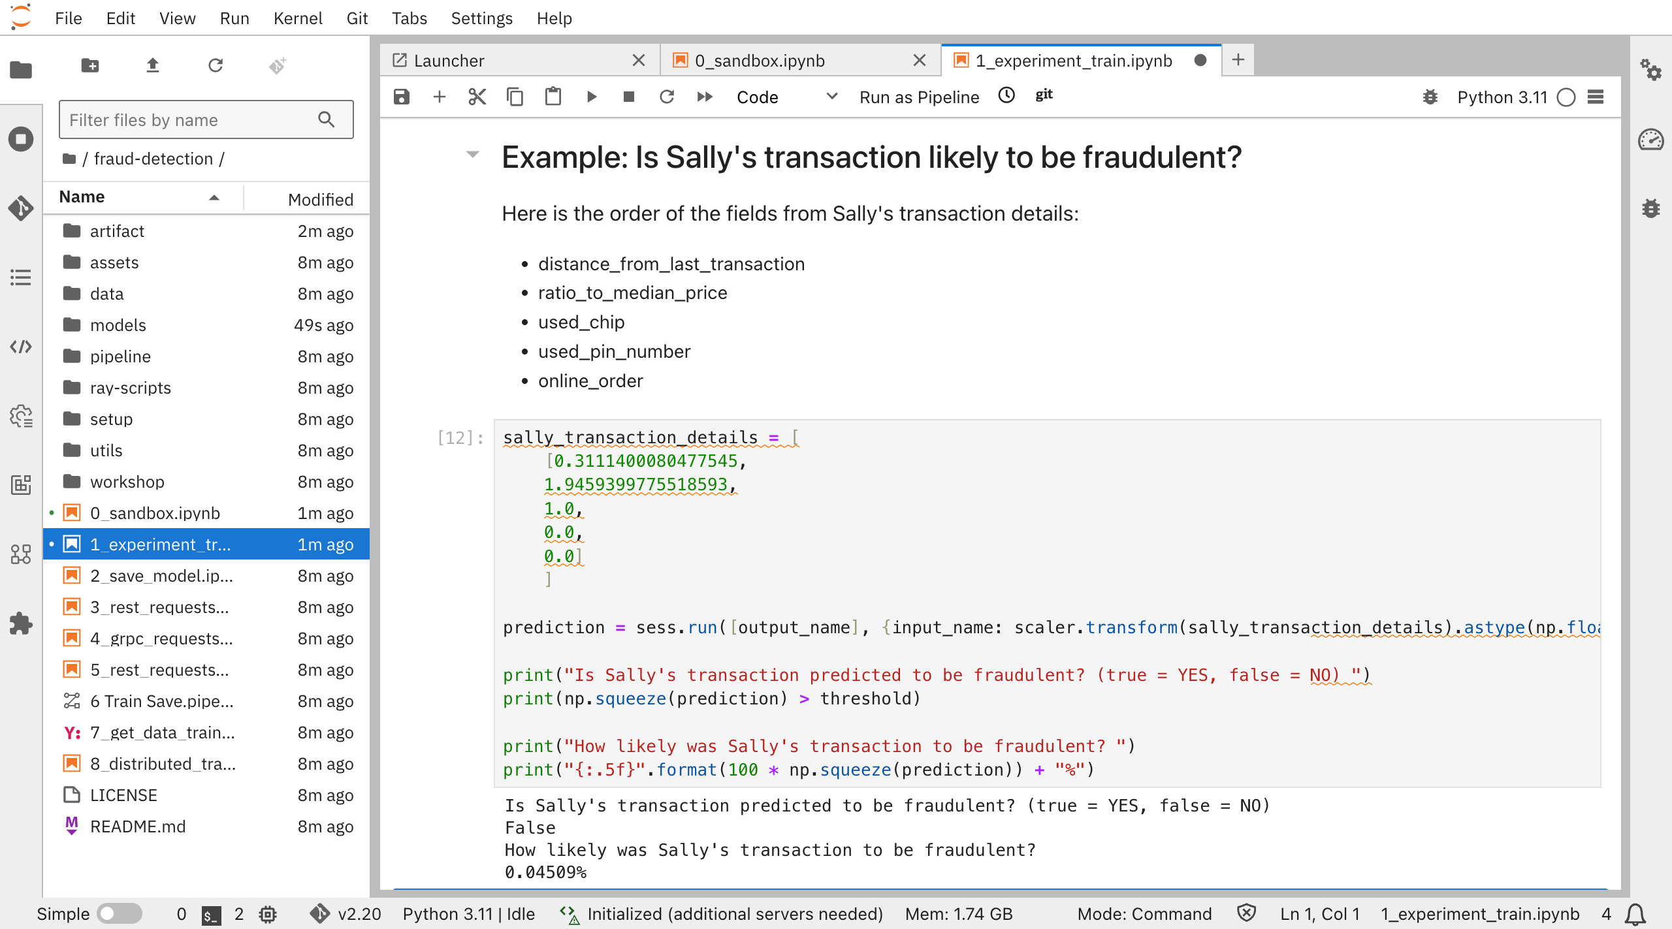Click the Filter files by name field

coord(191,119)
